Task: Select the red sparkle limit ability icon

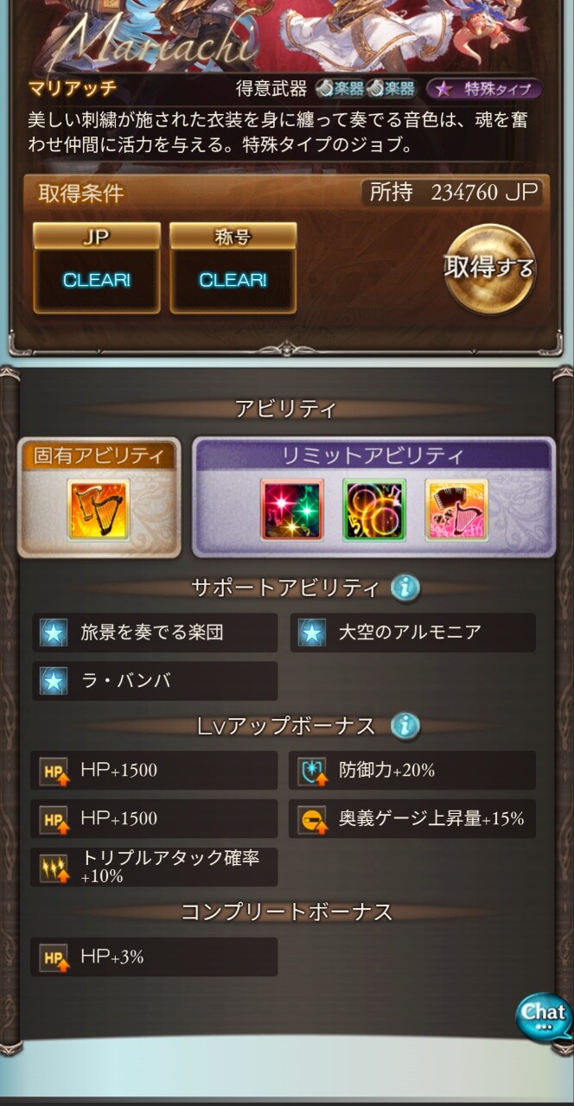Action: pos(292,510)
